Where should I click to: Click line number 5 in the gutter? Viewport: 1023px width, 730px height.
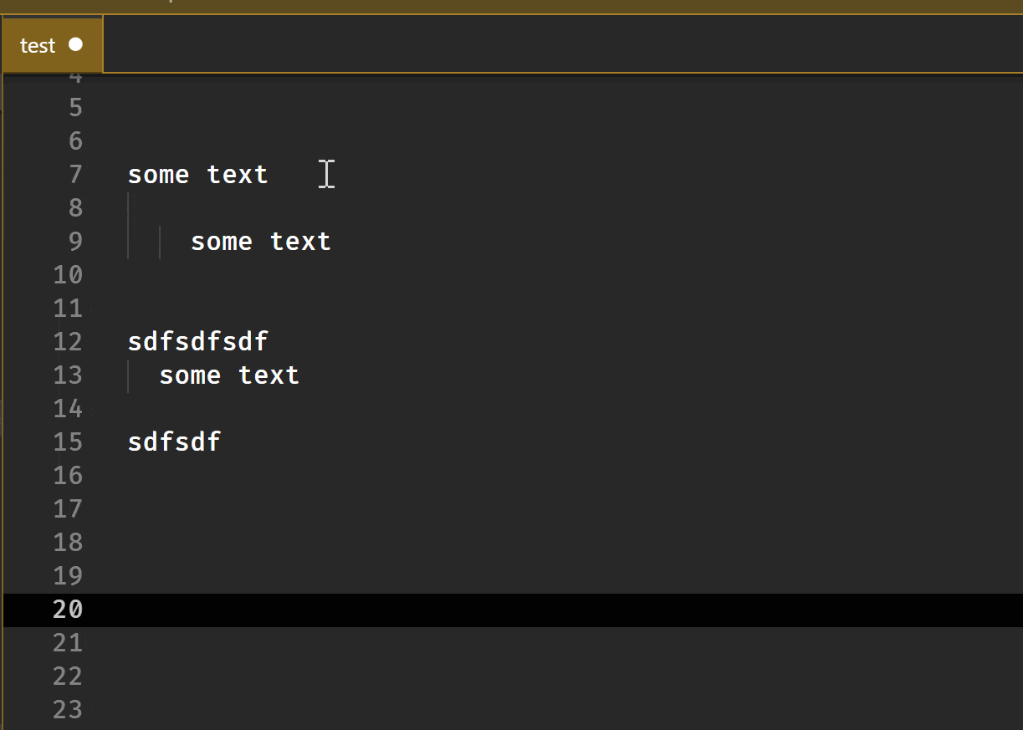75,108
